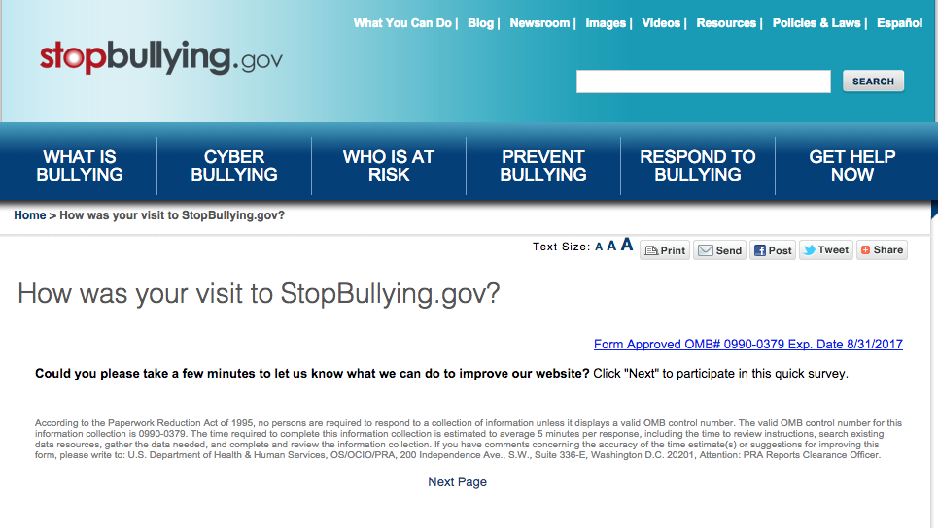Open the Resources link
This screenshot has width=938, height=528.
coord(726,23)
